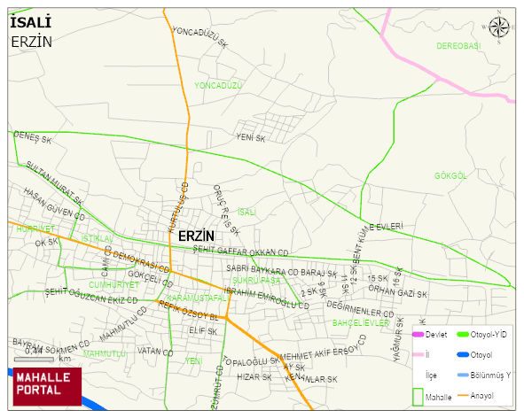The height and width of the screenshot is (418, 524).
Task: Select the HÜRRİYET neighborhood label
Action: (x=35, y=229)
